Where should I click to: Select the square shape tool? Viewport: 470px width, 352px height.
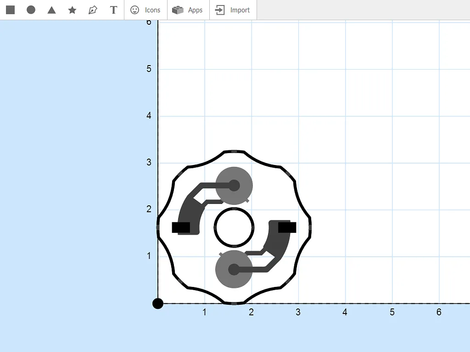point(11,10)
